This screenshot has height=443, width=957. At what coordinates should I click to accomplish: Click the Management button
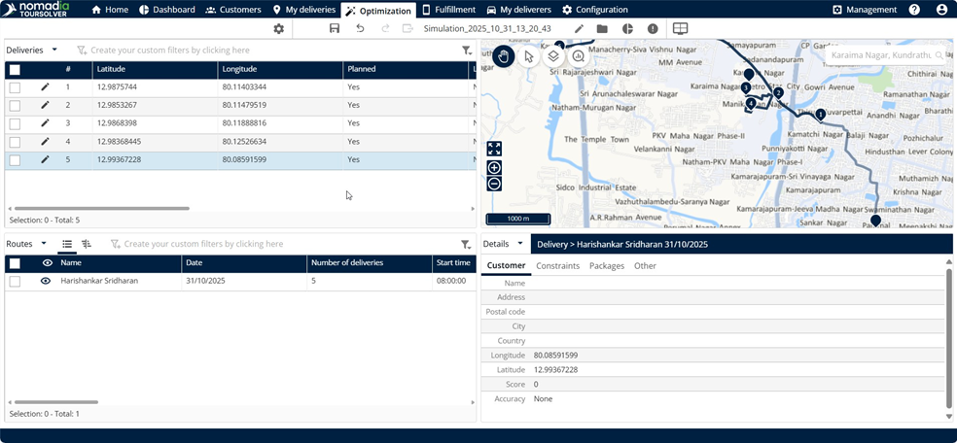pyautogui.click(x=865, y=10)
